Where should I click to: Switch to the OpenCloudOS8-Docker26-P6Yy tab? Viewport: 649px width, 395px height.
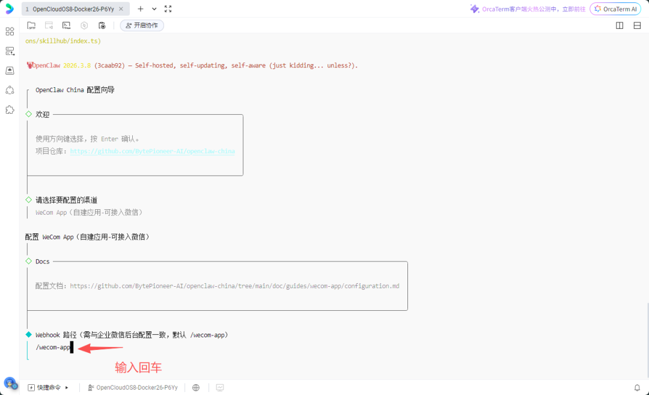click(73, 8)
